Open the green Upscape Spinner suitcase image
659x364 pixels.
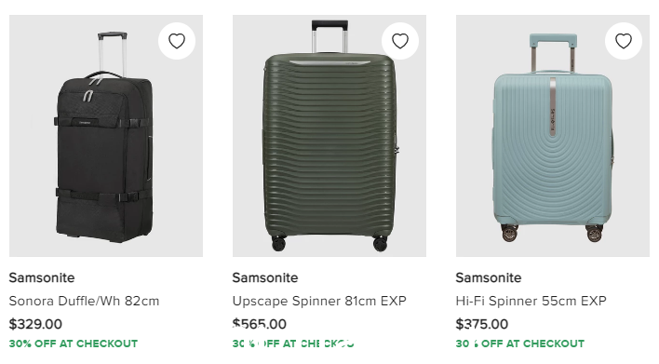point(329,136)
